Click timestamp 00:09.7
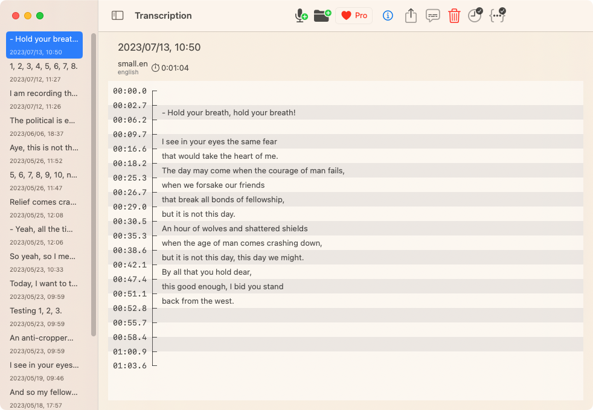 (130, 135)
